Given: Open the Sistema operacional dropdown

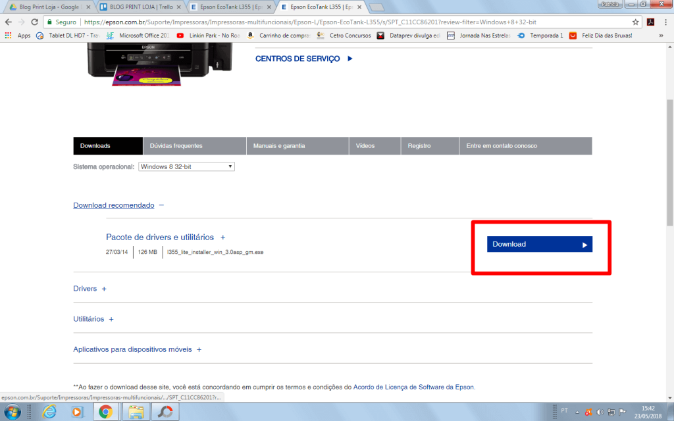Looking at the screenshot, I should click(186, 167).
